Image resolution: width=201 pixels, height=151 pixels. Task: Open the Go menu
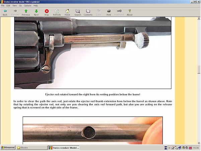pyautogui.click(x=20, y=5)
